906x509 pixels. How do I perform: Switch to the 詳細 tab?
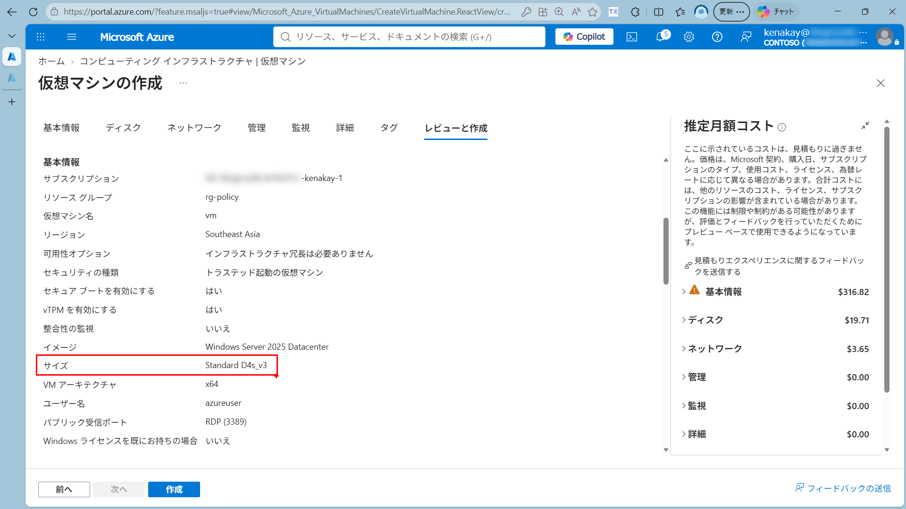click(x=345, y=128)
